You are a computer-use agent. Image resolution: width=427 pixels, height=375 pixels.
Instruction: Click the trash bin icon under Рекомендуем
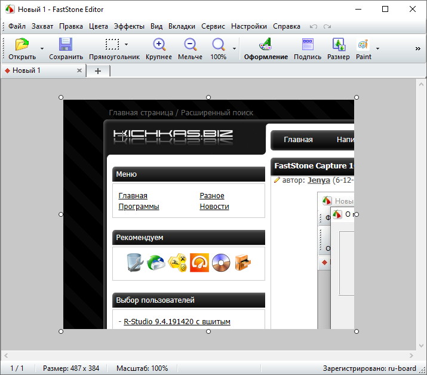[x=135, y=263]
